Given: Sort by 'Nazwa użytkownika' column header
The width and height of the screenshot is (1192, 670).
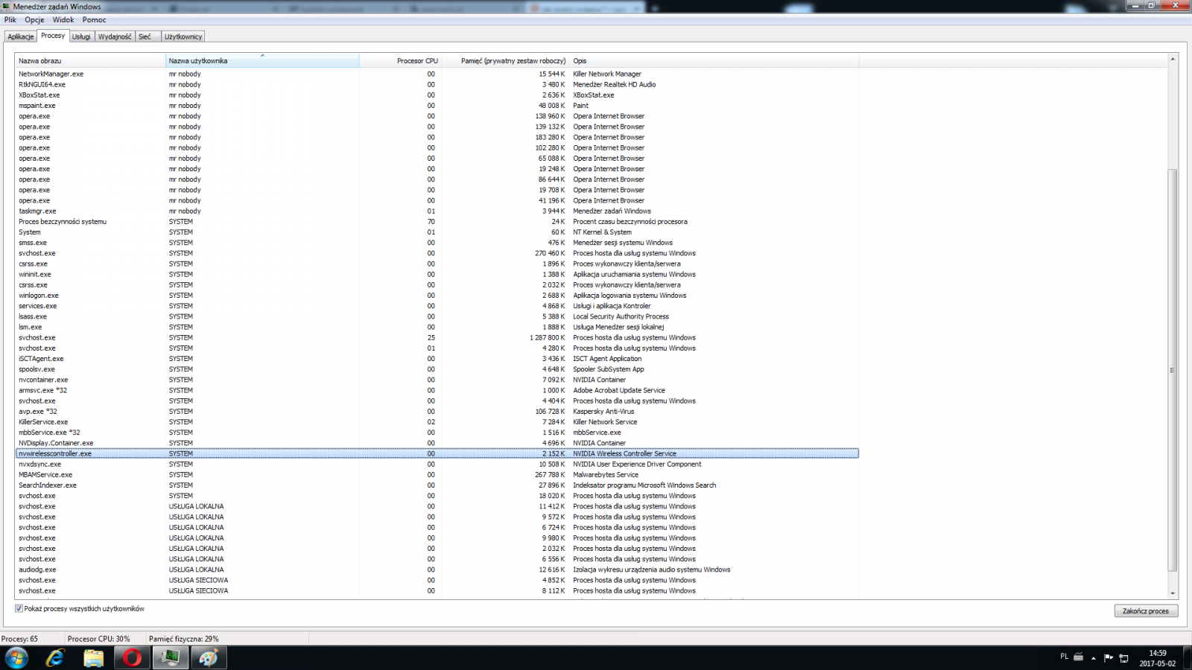Looking at the screenshot, I should [262, 61].
